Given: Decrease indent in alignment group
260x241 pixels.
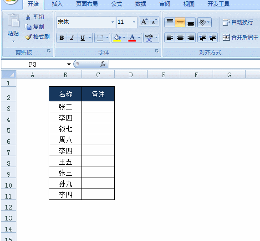Looking at the screenshot, I should [x=203, y=37].
